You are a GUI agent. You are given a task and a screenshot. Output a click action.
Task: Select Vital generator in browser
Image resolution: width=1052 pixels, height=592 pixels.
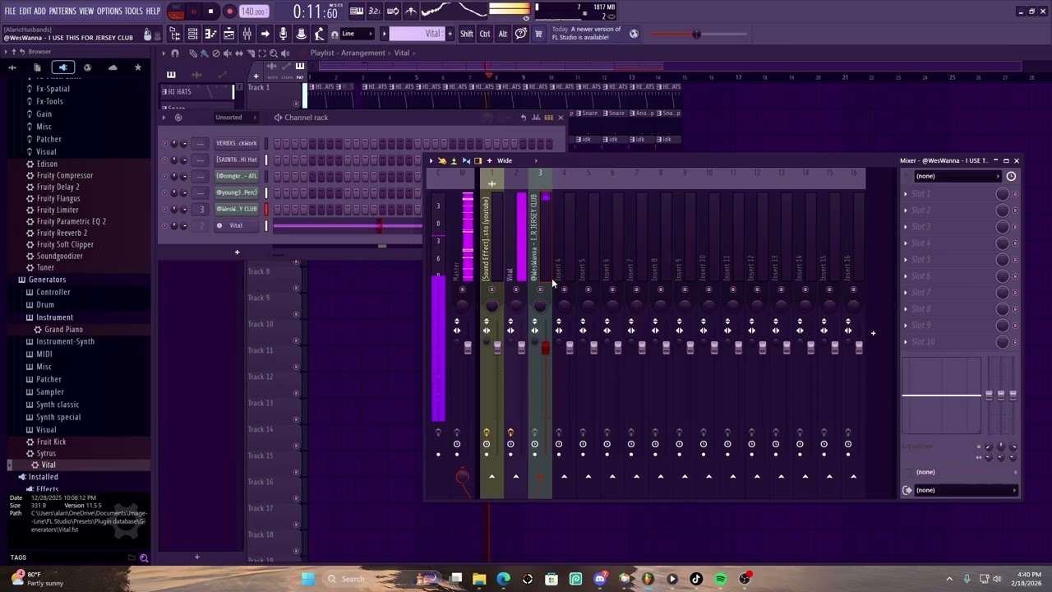(48, 465)
